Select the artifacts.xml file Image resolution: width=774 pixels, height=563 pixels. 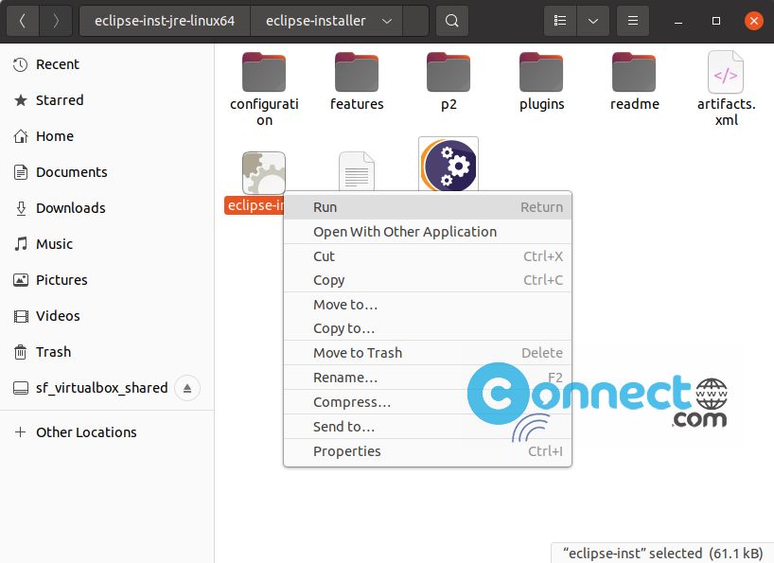click(726, 89)
